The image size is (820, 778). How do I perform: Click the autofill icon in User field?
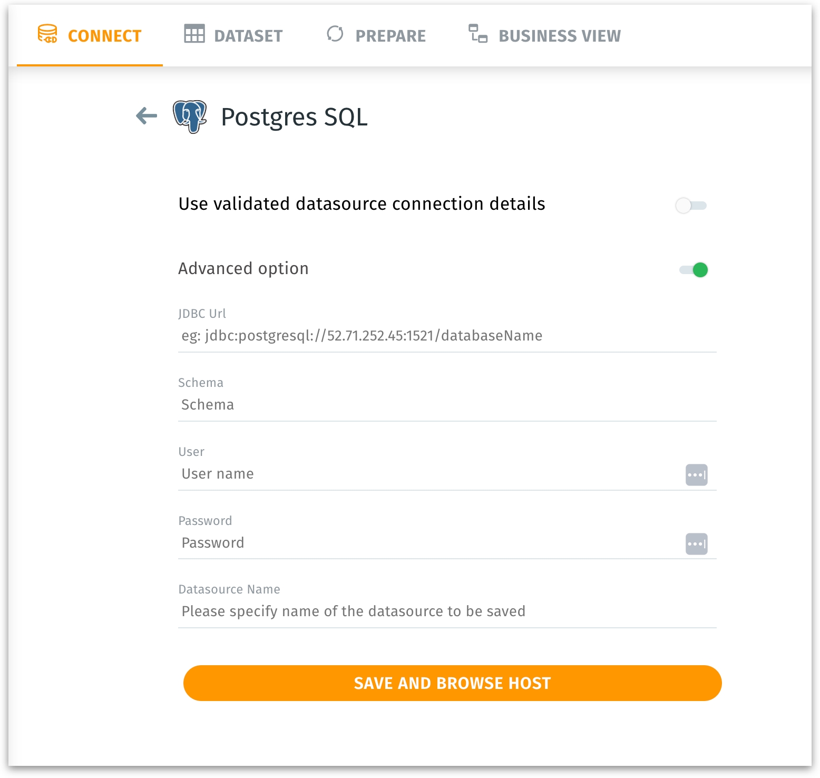tap(696, 475)
